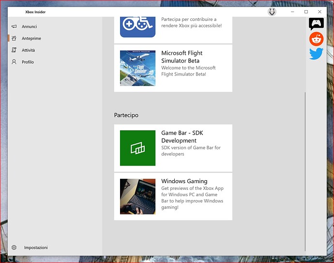Image resolution: width=334 pixels, height=263 pixels.
Task: Go to the Annunci section
Action: coord(29,27)
